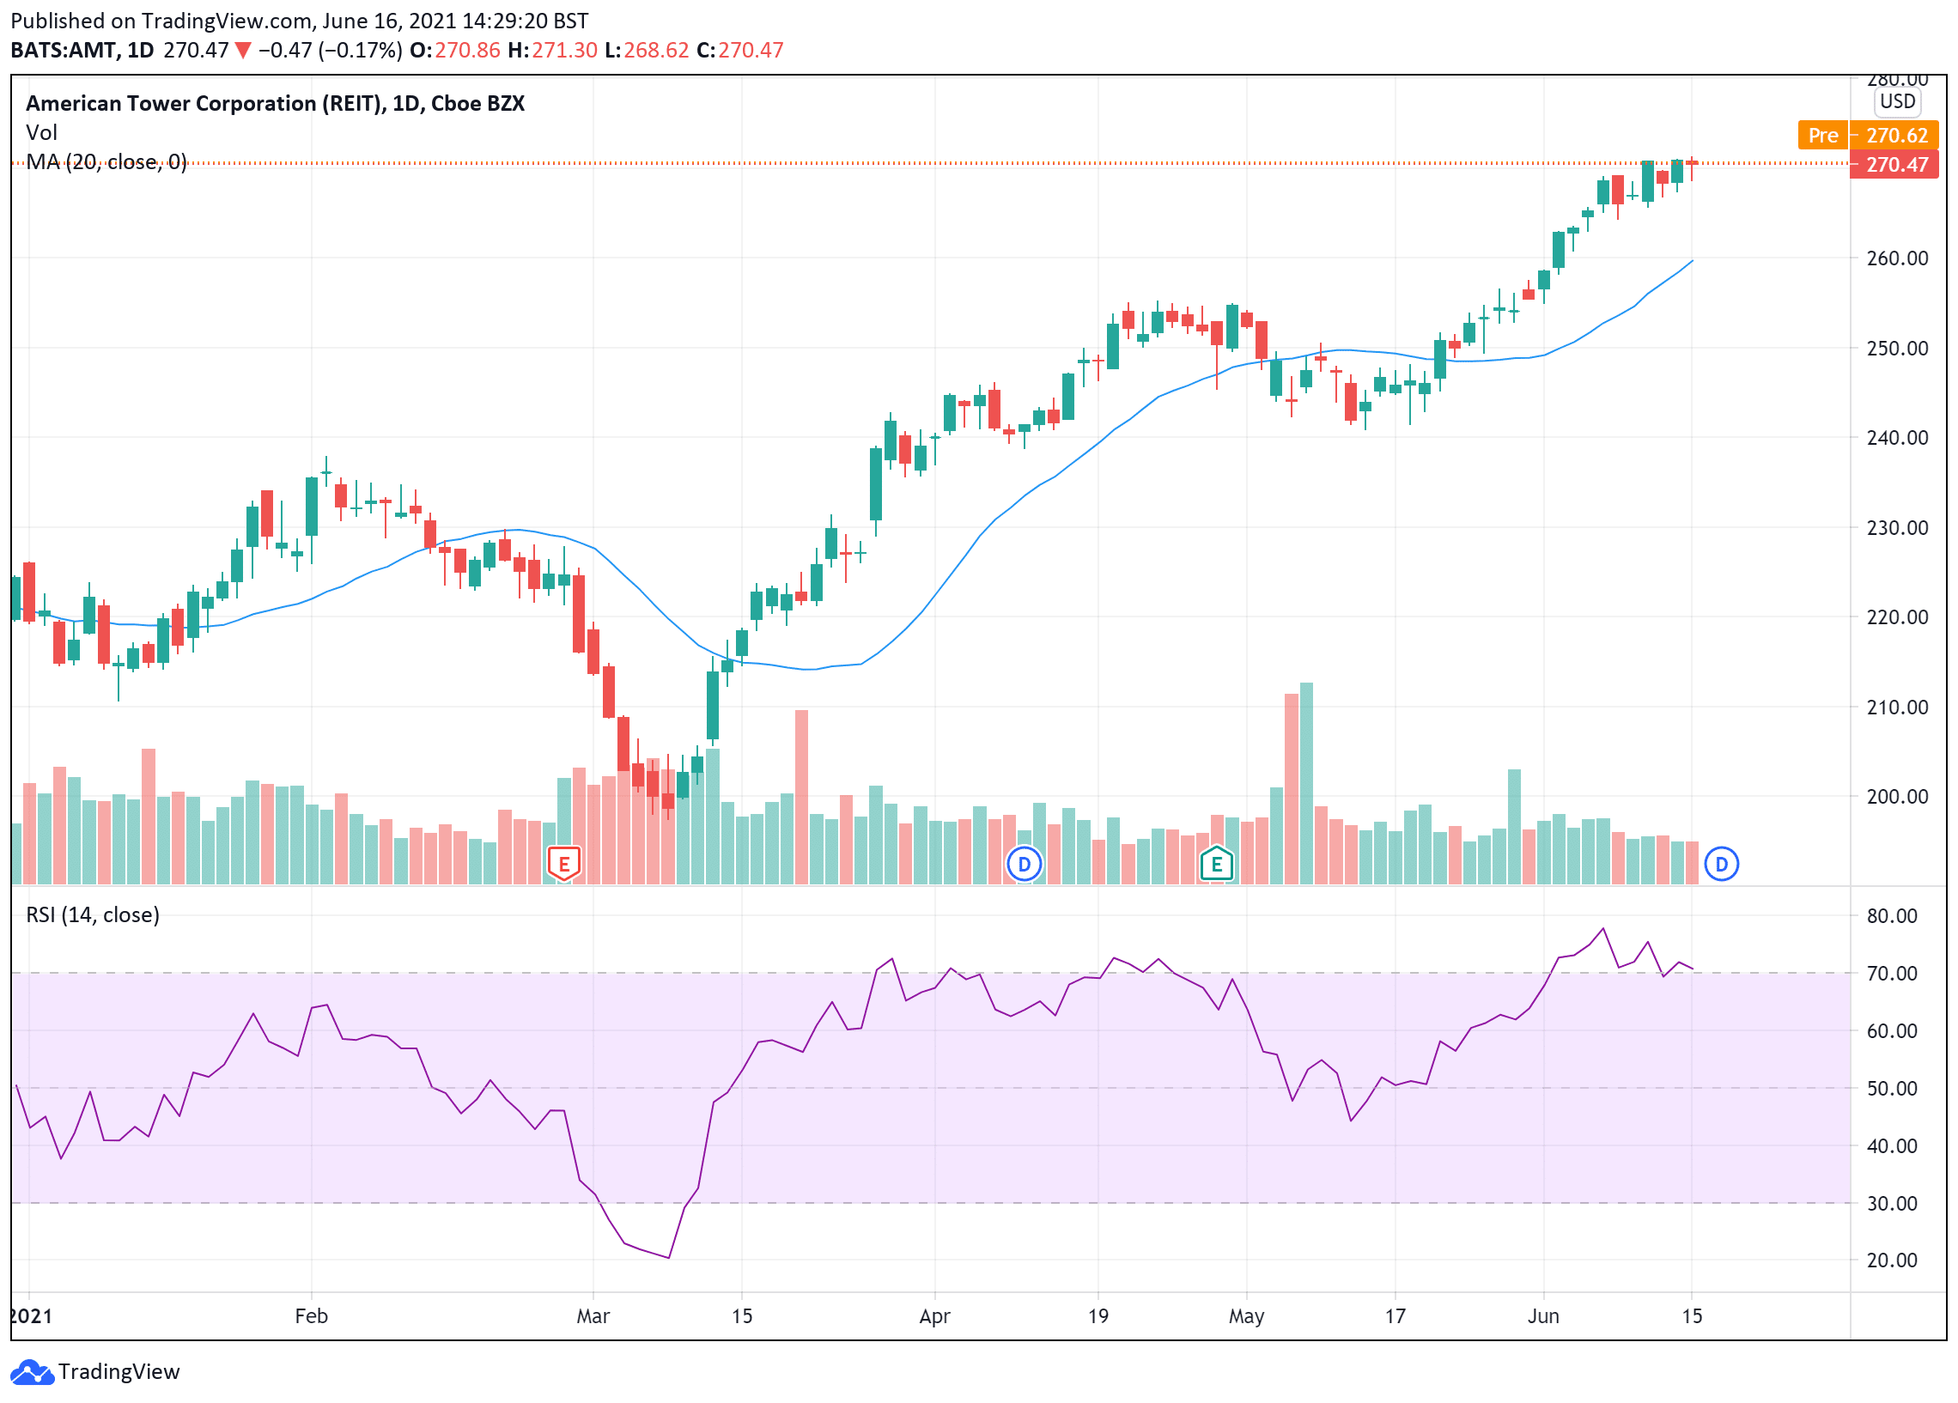Click the 230.00 price axis label
The height and width of the screenshot is (1403, 1958).
click(x=1897, y=527)
